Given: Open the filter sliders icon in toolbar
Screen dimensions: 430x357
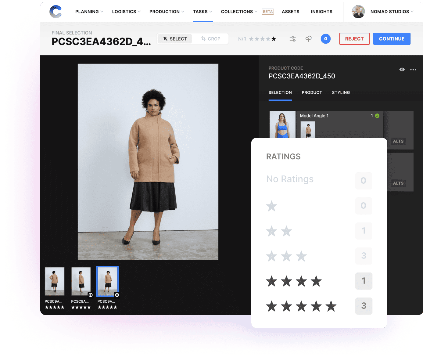Looking at the screenshot, I should point(292,39).
